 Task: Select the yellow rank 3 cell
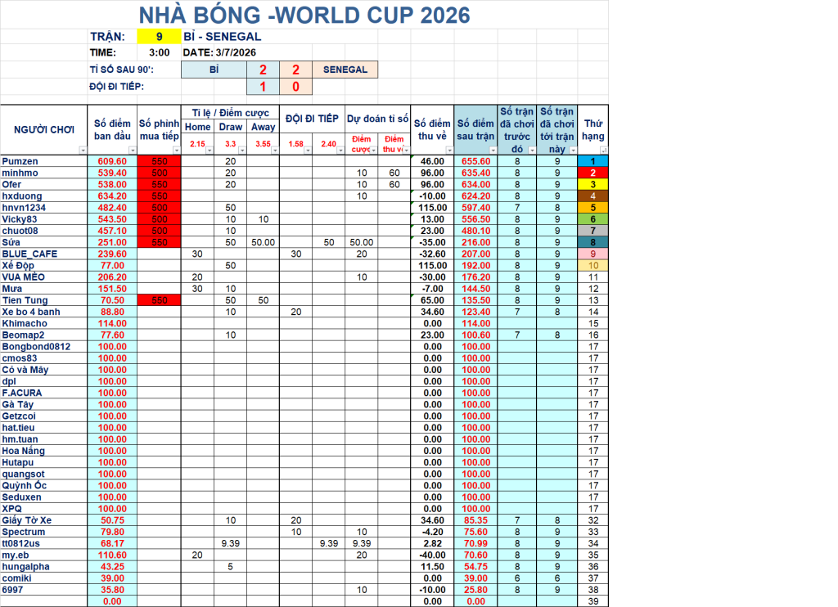pos(592,184)
